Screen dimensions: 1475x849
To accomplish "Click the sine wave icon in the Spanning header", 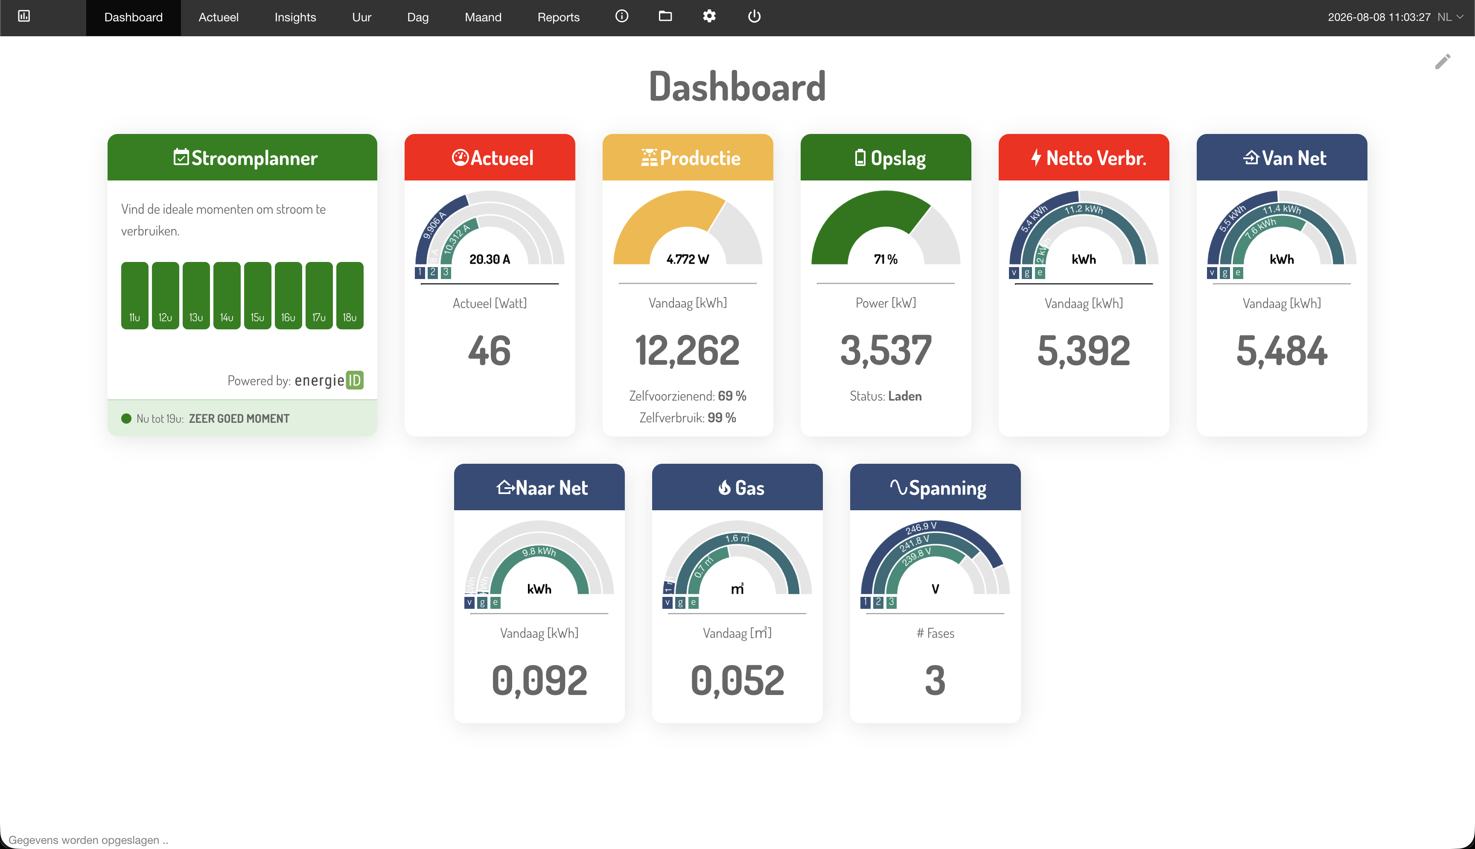I will tap(898, 487).
